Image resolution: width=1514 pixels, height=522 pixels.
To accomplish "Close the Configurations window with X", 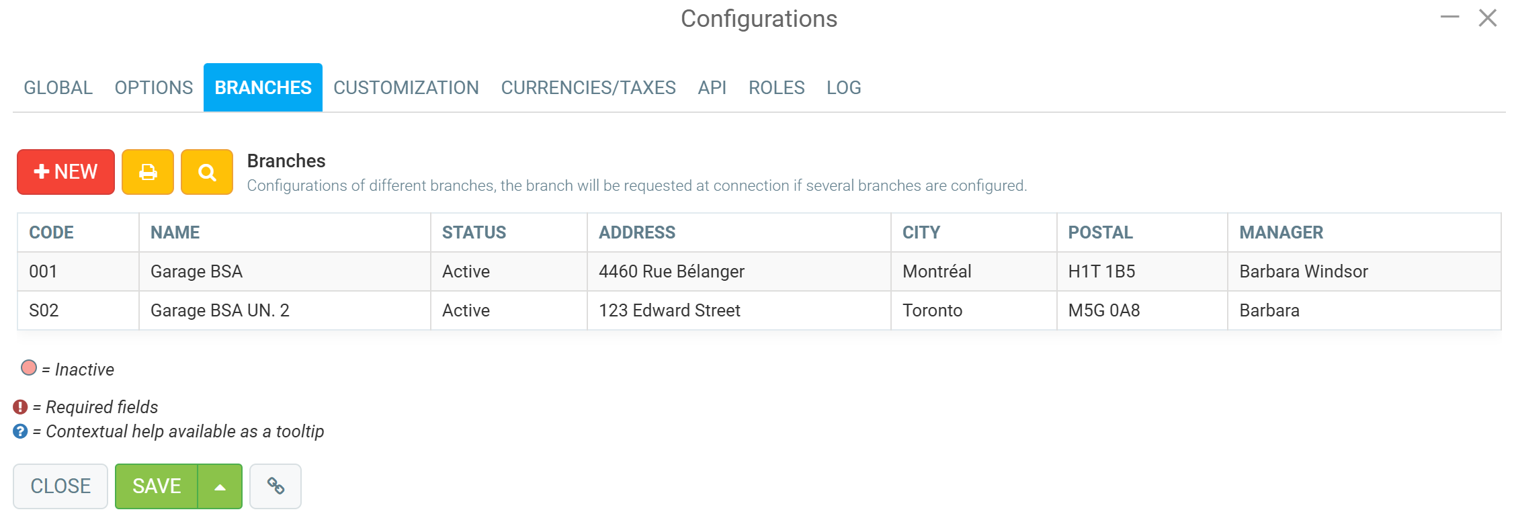I will point(1487,18).
